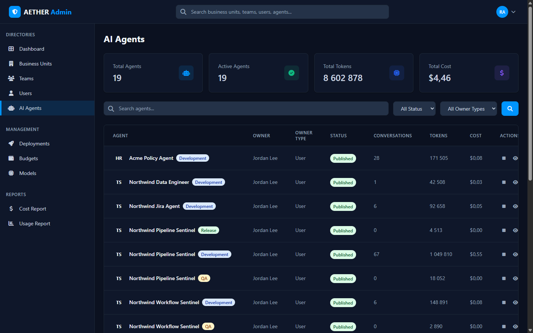Open the All Status dropdown

pos(414,109)
